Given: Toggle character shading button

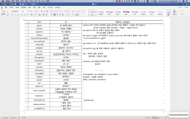Looking at the screenshot, I should pos(44,15).
